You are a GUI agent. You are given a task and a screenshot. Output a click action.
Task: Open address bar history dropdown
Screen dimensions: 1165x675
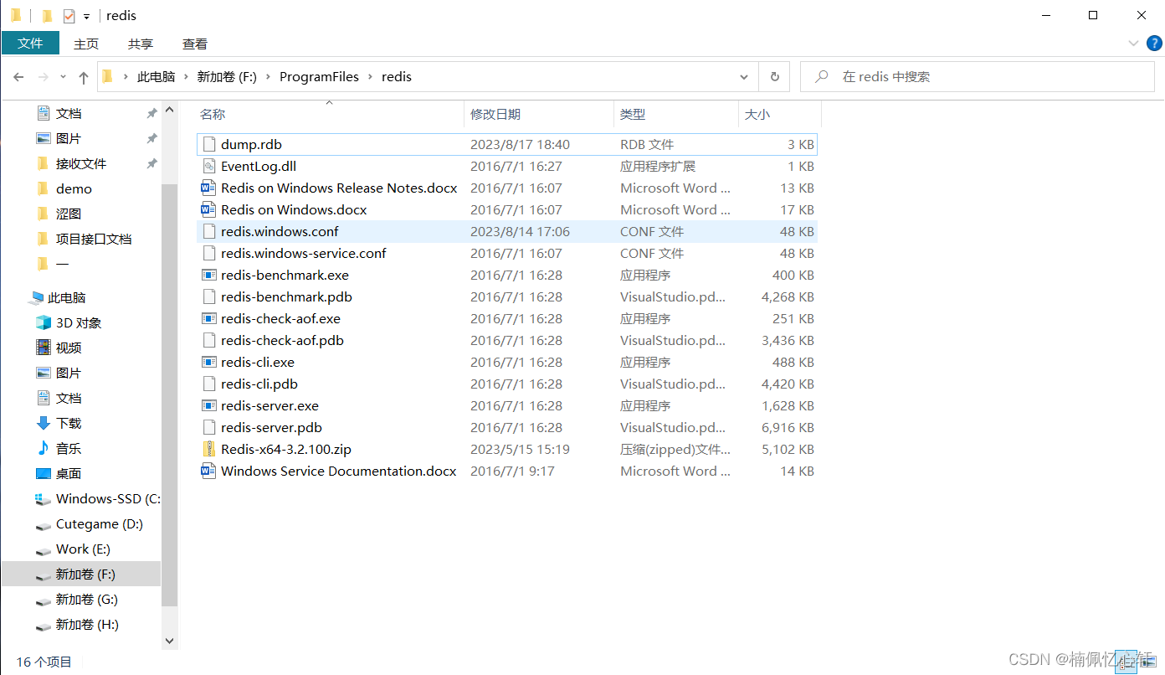click(x=744, y=77)
